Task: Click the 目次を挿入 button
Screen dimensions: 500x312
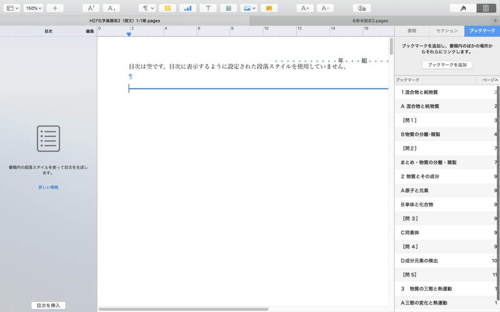Action: point(49,306)
